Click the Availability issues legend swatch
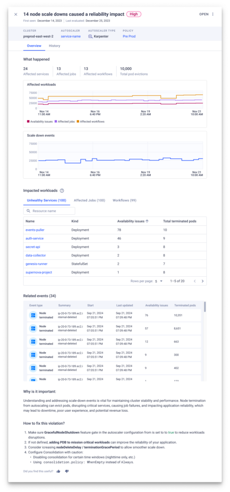 click(x=28, y=122)
